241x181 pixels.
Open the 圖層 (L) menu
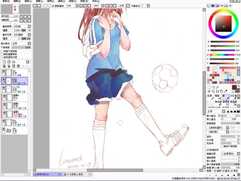40,1
